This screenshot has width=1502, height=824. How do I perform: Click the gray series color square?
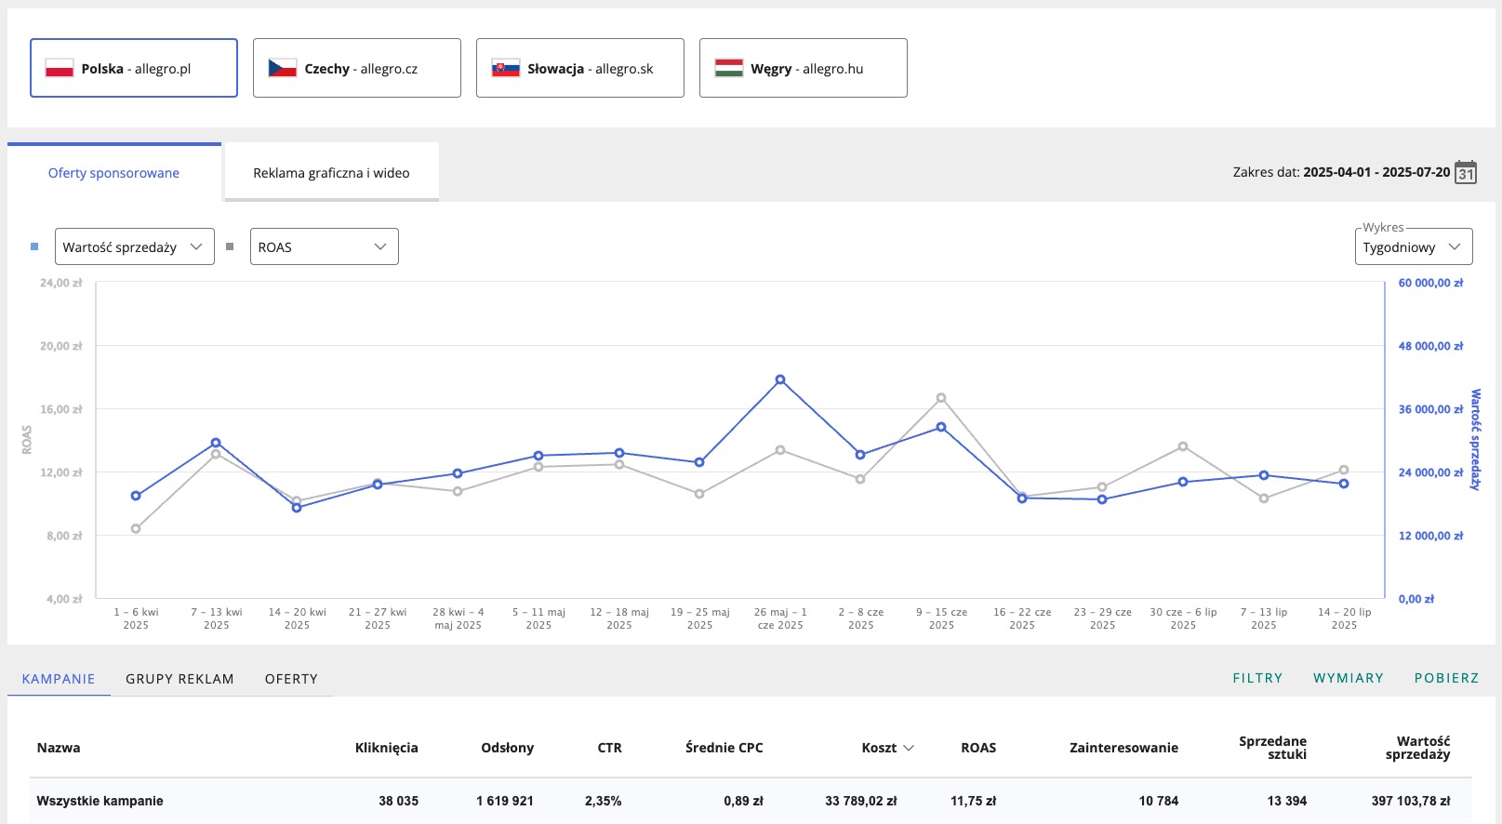click(x=230, y=246)
